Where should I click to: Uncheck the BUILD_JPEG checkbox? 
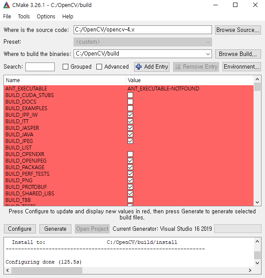tap(130, 141)
